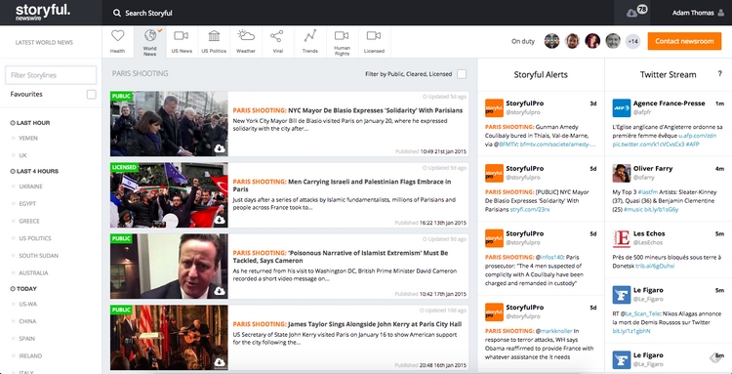Click the Oliver Farry avatar
The width and height of the screenshot is (732, 374).
tap(622, 173)
